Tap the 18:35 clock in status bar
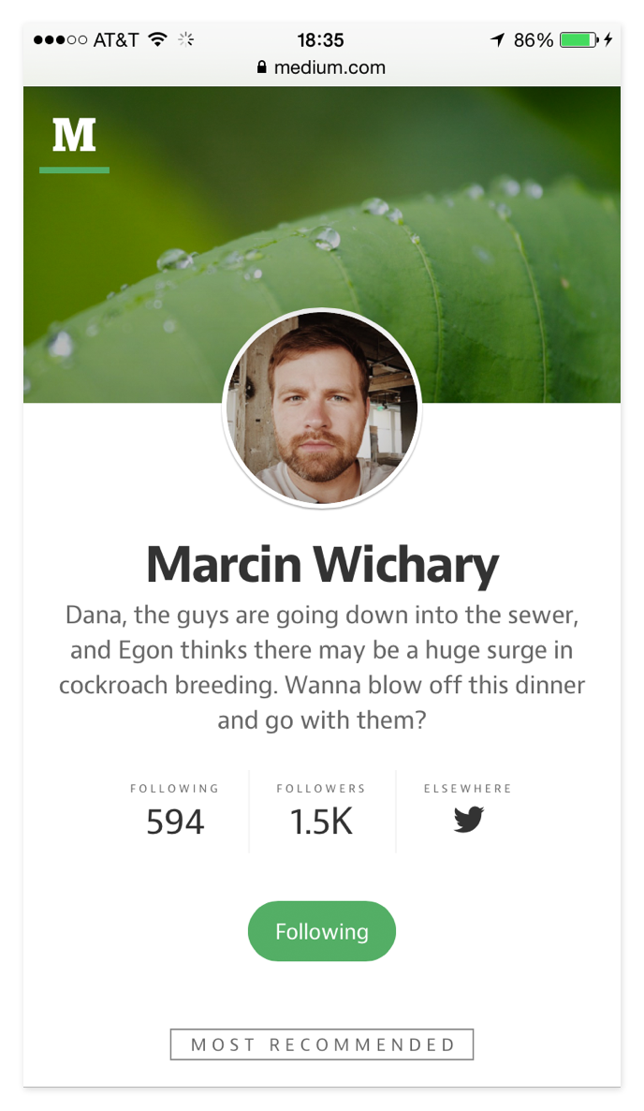644x1111 pixels. pos(320,39)
